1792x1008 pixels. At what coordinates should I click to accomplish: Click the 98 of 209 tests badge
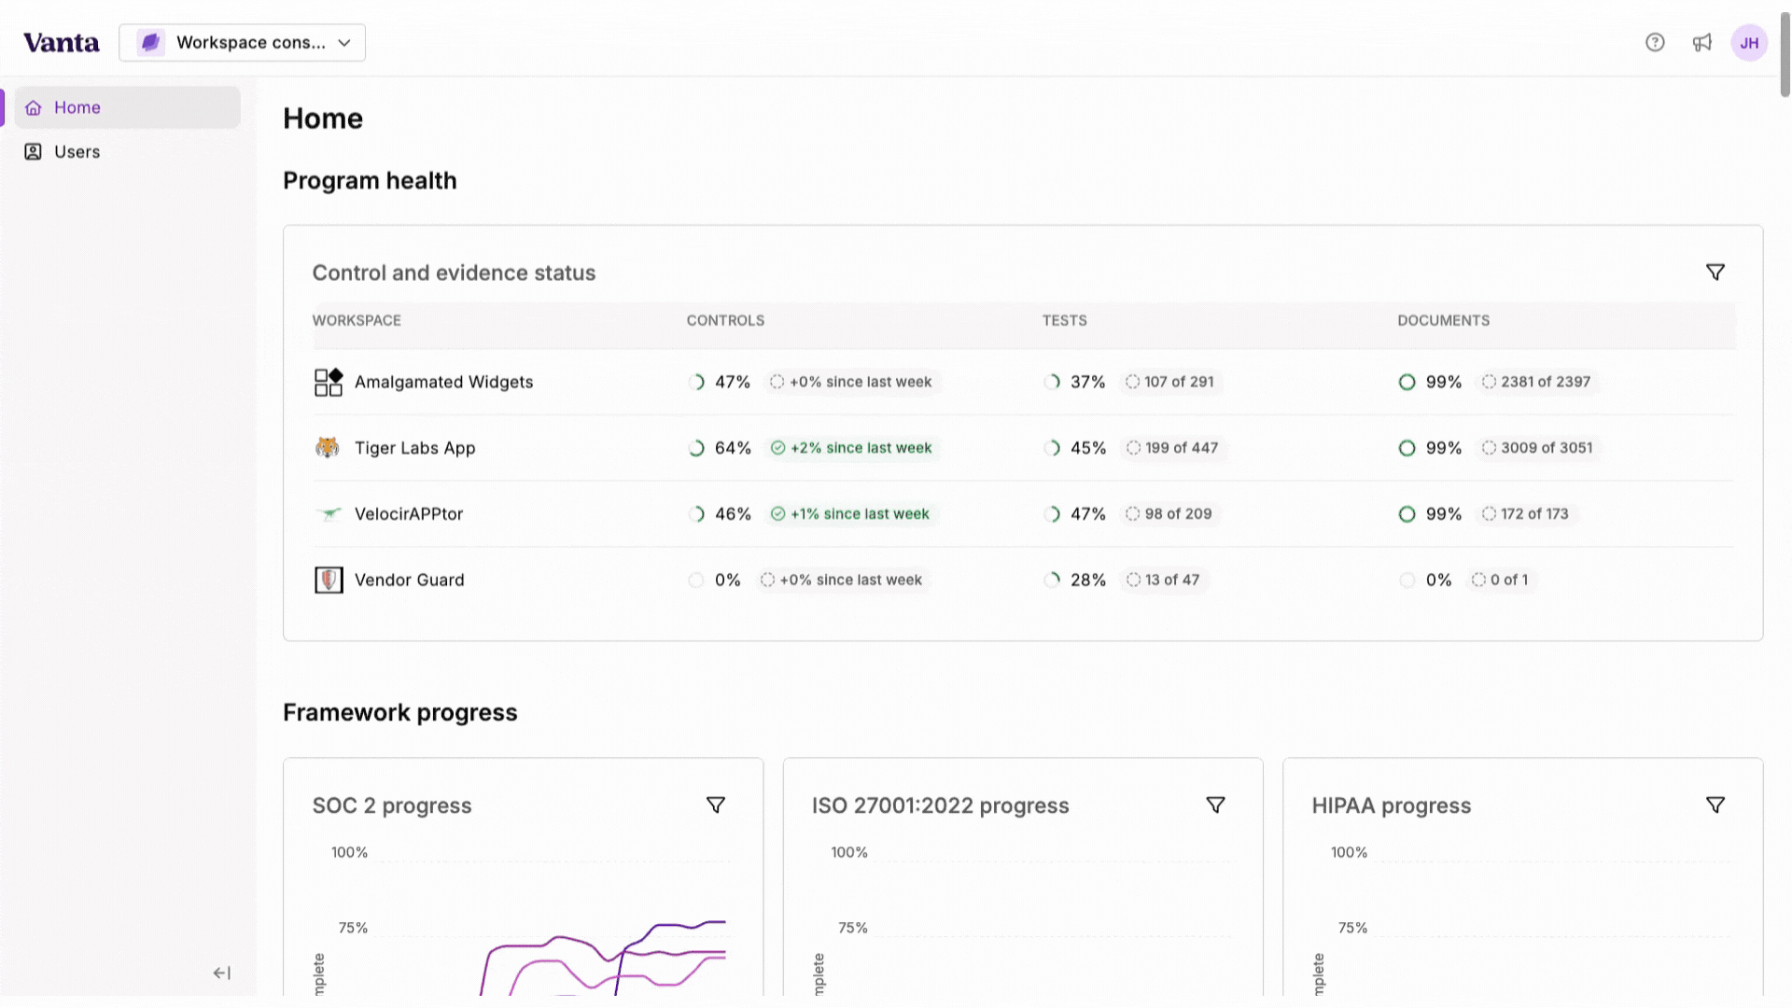coord(1169,514)
